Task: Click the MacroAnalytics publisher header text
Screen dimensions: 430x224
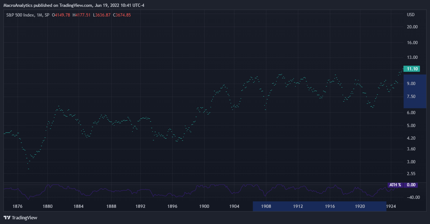Action: pos(74,5)
